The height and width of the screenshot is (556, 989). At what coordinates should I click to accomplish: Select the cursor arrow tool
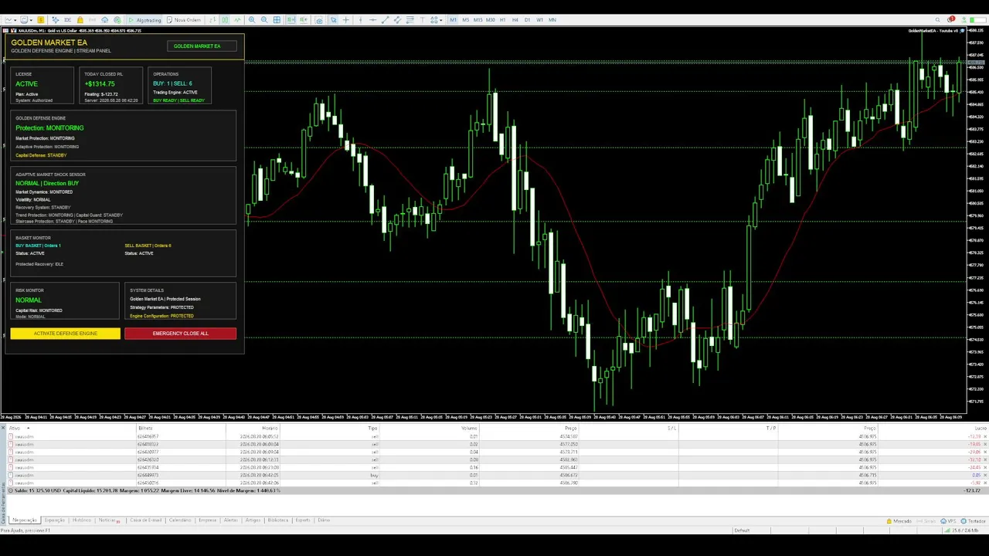(333, 20)
